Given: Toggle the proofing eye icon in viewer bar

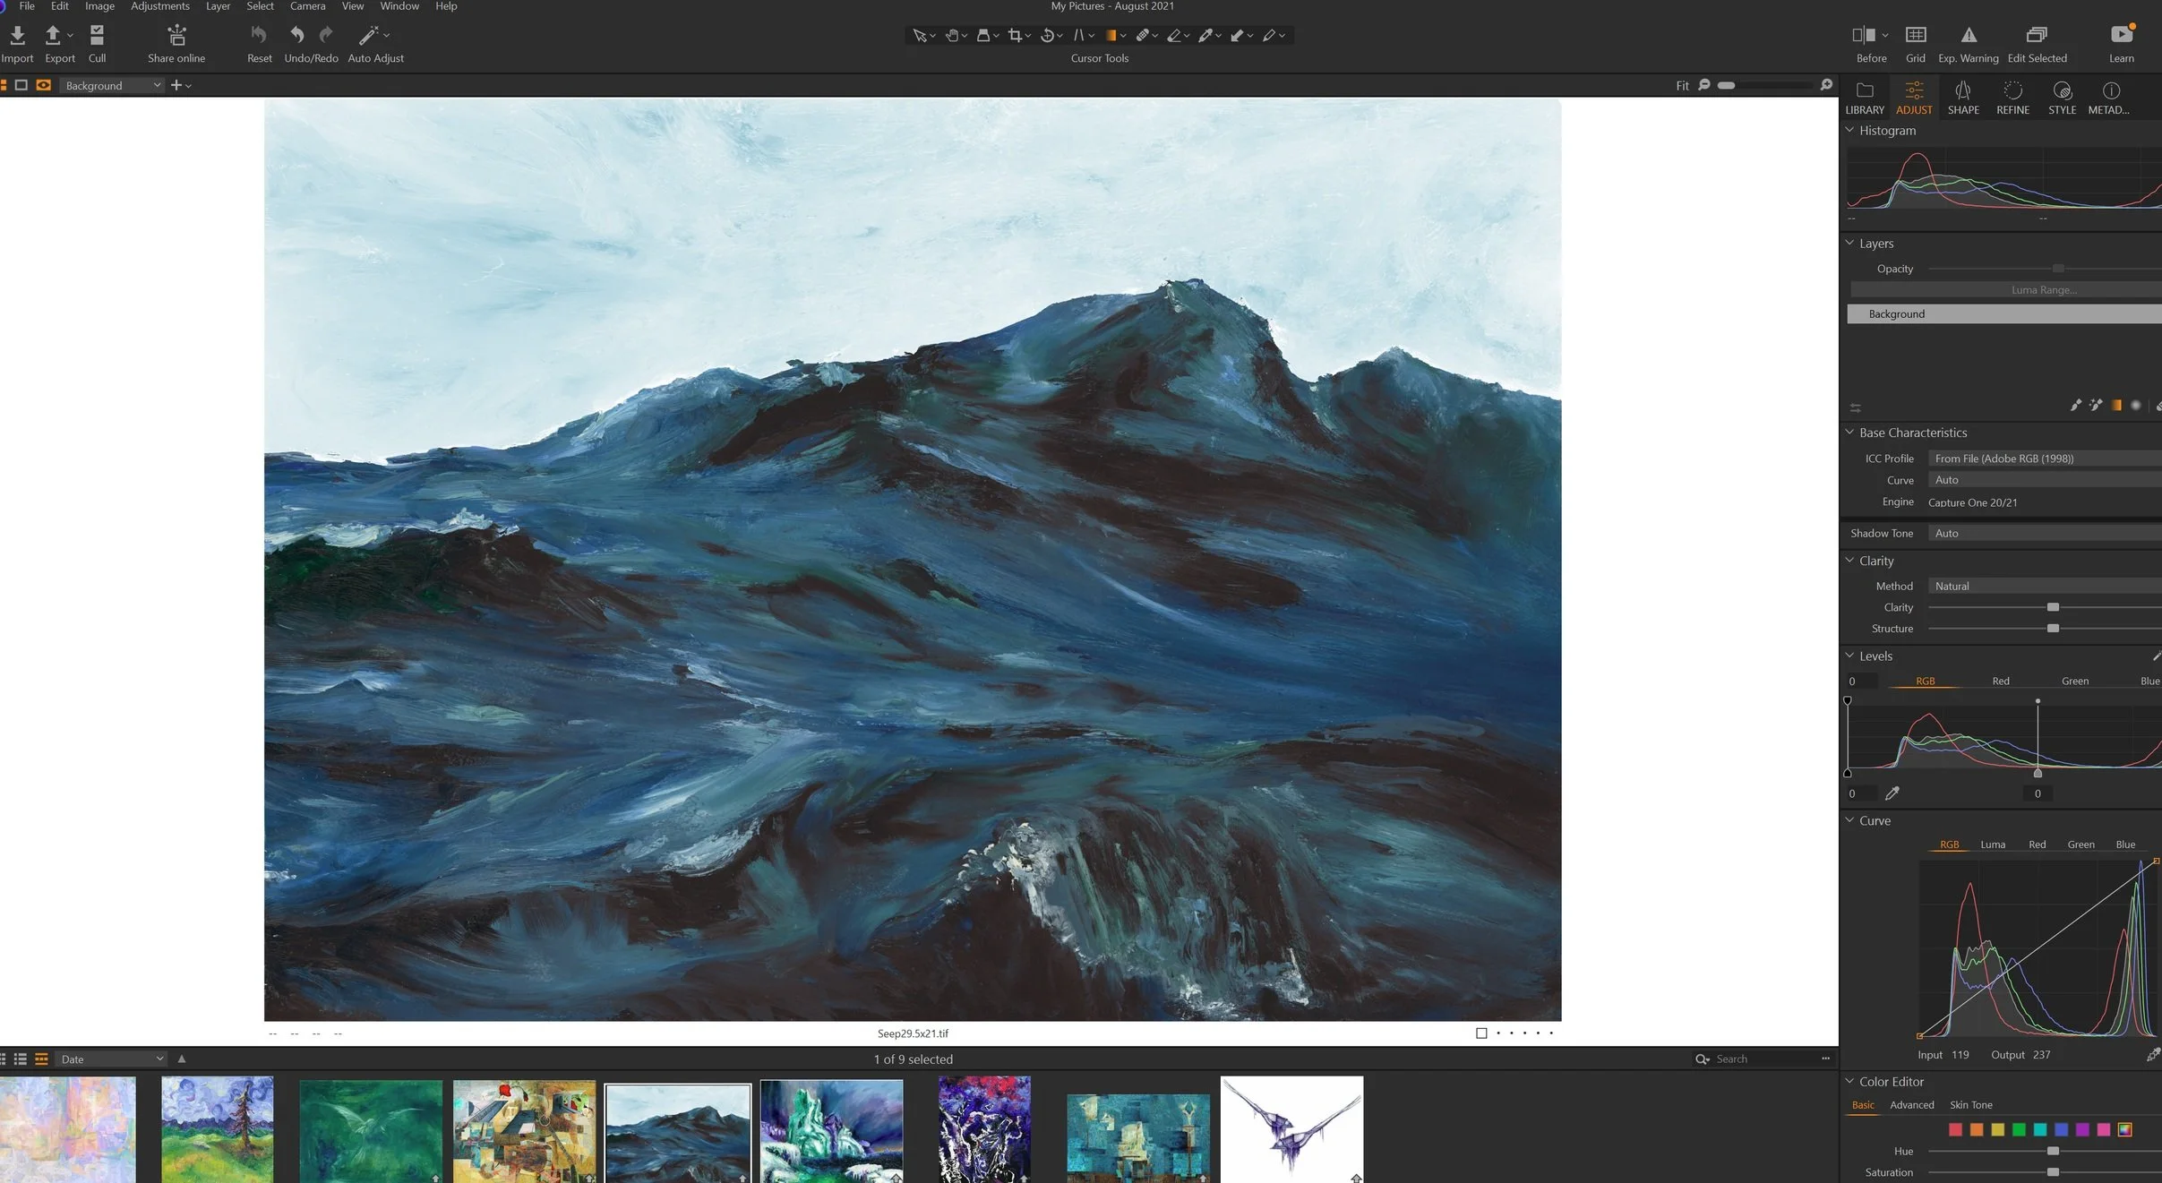Looking at the screenshot, I should [43, 85].
